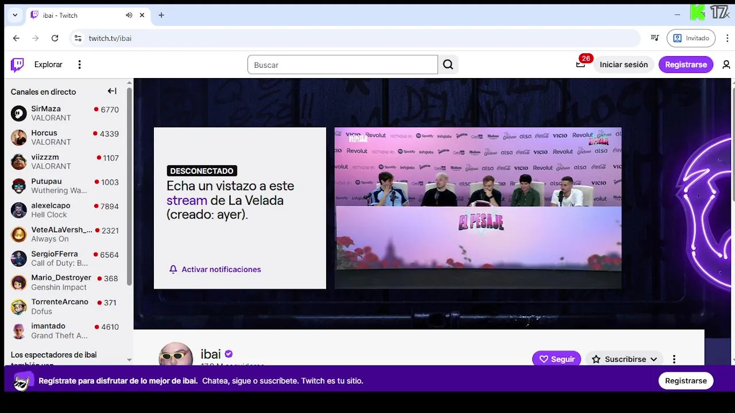
Task: Open Chrome's three-dot menu
Action: point(728,38)
